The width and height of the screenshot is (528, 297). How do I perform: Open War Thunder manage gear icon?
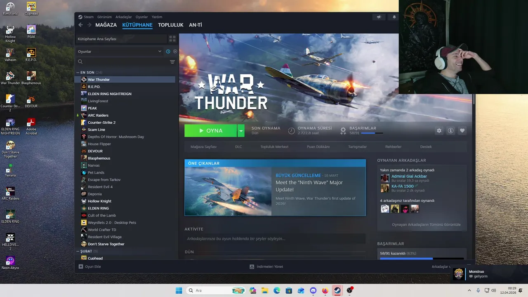coord(439,130)
